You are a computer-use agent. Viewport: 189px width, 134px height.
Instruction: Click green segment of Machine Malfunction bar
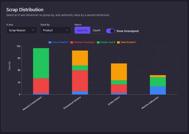[x=158, y=82]
